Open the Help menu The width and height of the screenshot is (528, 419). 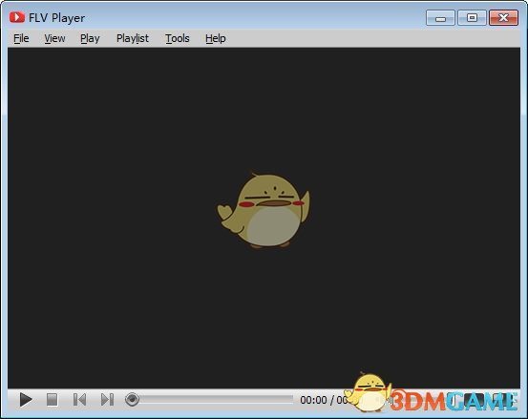click(216, 39)
